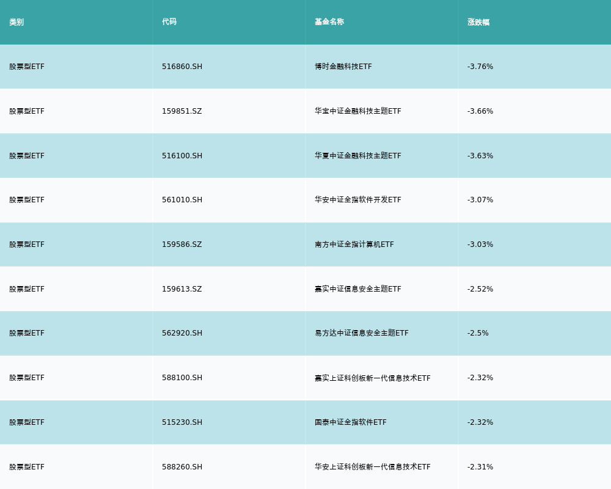Click fund name 易方达中证信息安全主题ETF
Image resolution: width=611 pixels, height=489 pixels.
click(x=362, y=333)
